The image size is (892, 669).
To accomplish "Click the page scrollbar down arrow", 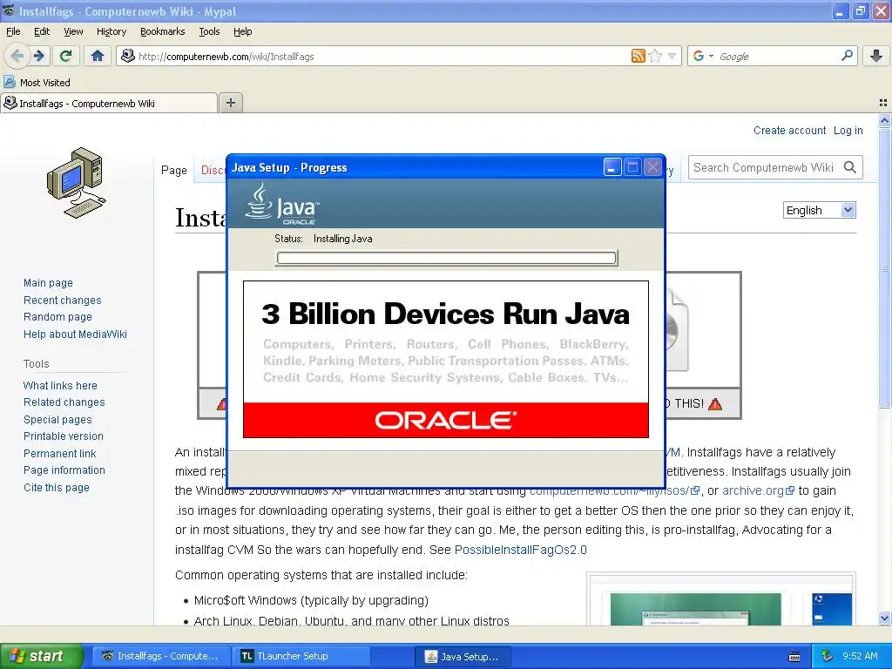I will pyautogui.click(x=884, y=618).
